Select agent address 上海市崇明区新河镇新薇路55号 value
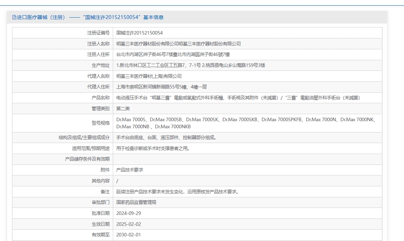Image resolution: width=404 pixels, height=241 pixels. [x=161, y=87]
